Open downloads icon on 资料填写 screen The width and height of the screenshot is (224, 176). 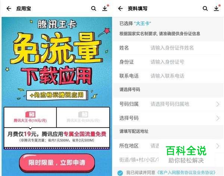point(217,9)
